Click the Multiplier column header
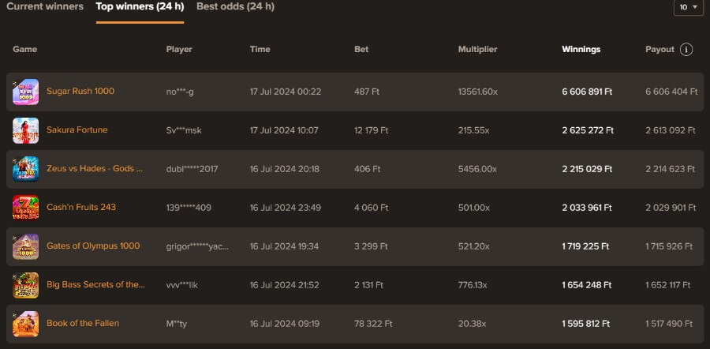 (x=477, y=50)
